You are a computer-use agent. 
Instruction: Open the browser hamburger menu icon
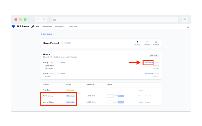[x=185, y=20]
